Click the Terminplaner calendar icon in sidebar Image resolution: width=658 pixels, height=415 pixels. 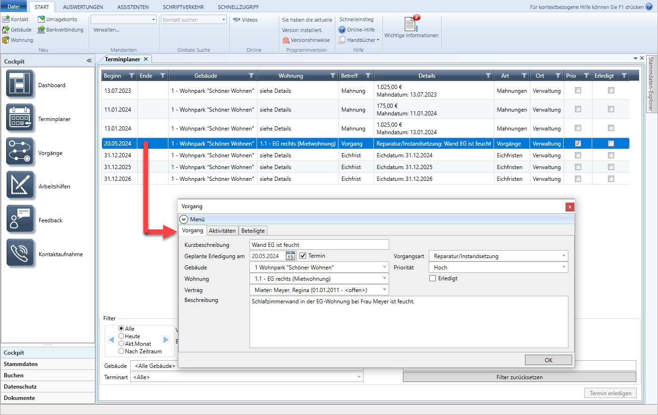click(x=20, y=118)
